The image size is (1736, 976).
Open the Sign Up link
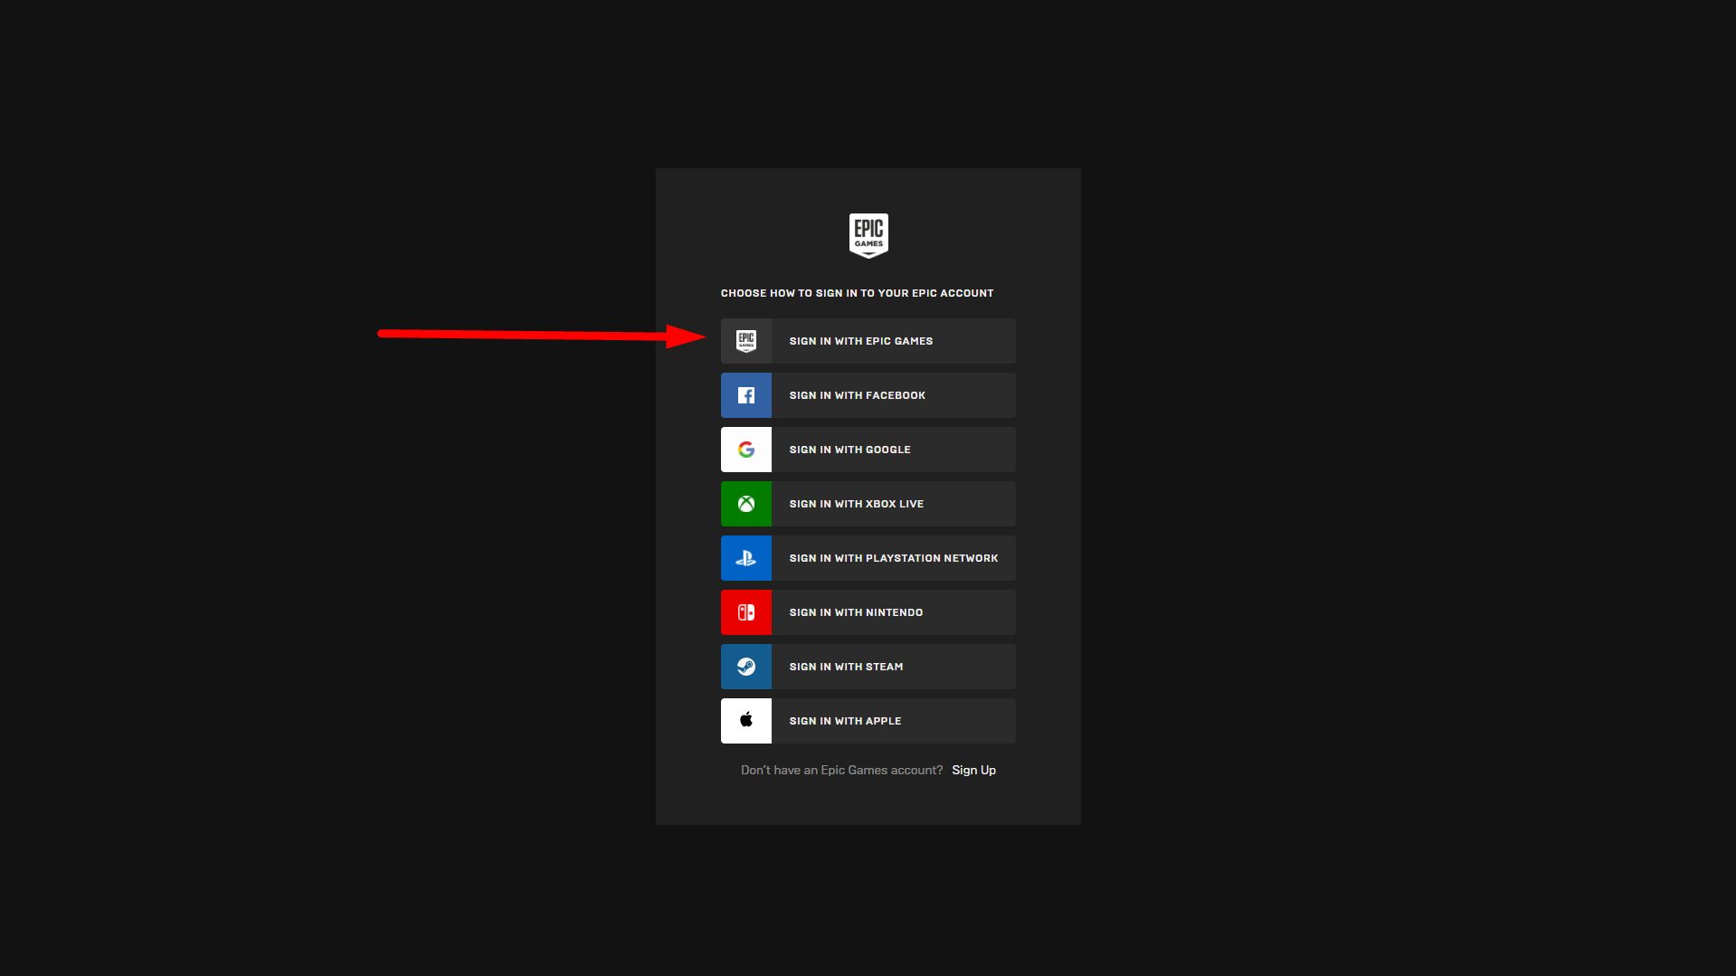click(973, 770)
